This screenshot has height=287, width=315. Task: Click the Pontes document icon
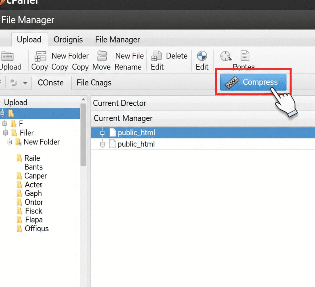(245, 56)
